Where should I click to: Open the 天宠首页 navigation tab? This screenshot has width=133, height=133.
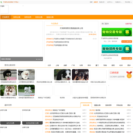point(6,17)
